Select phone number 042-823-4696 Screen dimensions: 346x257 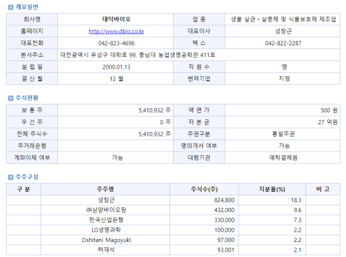coord(116,43)
